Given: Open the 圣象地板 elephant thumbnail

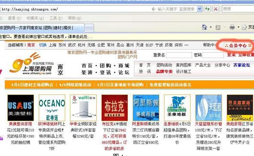Looking at the screenshot, I should coord(177,108).
